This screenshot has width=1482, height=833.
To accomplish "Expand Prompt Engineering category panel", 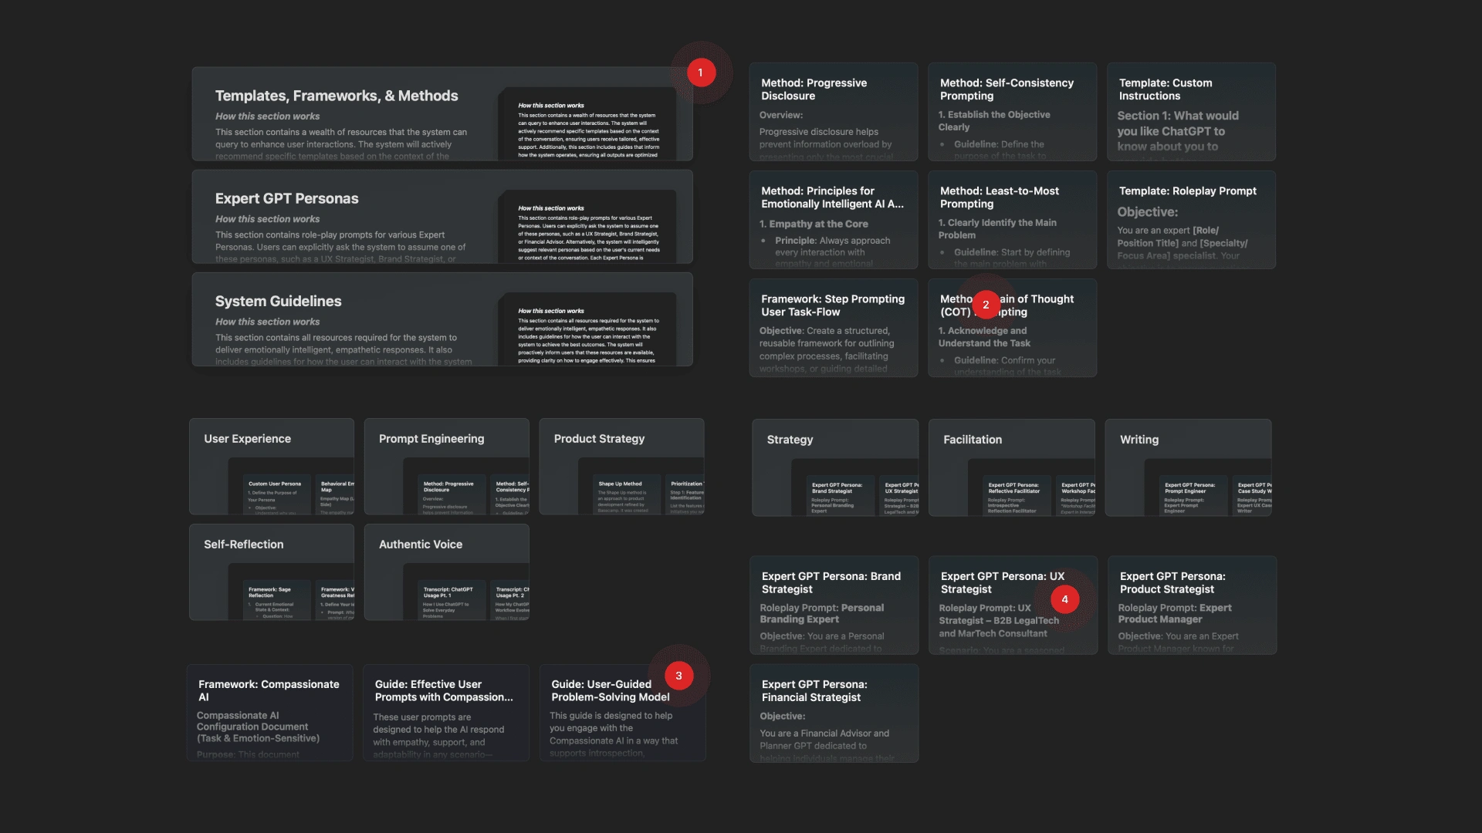I will click(431, 440).
